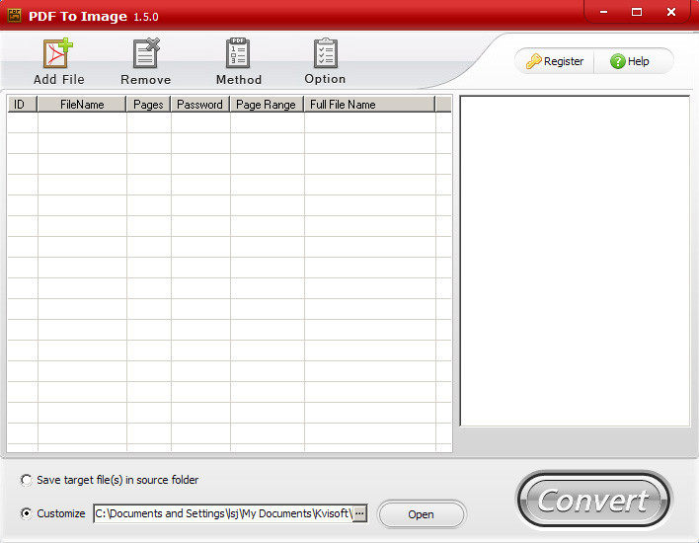This screenshot has height=543, width=699.
Task: Maximize the PDF To Image window
Action: coord(637,12)
